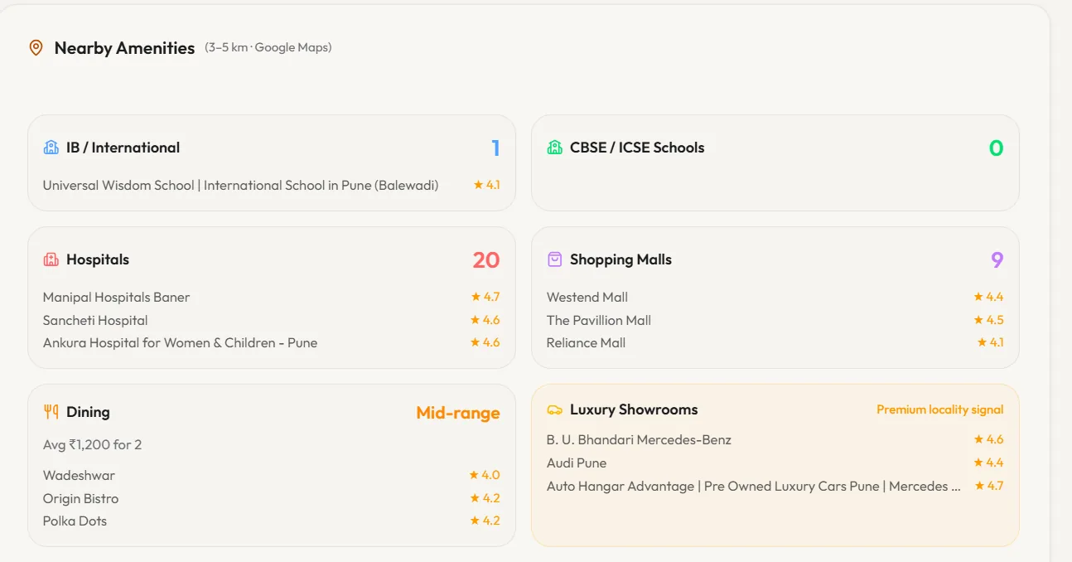This screenshot has width=1072, height=562.
Task: Select the Dining card title
Action: (x=88, y=412)
